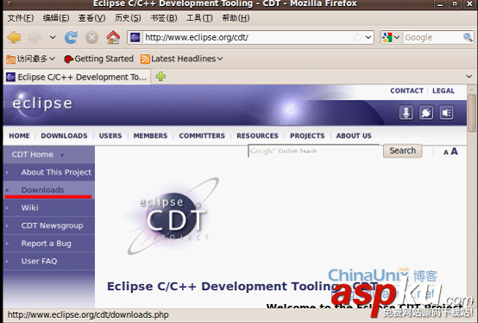This screenshot has width=478, height=323.
Task: Click the Search button
Action: pos(402,151)
